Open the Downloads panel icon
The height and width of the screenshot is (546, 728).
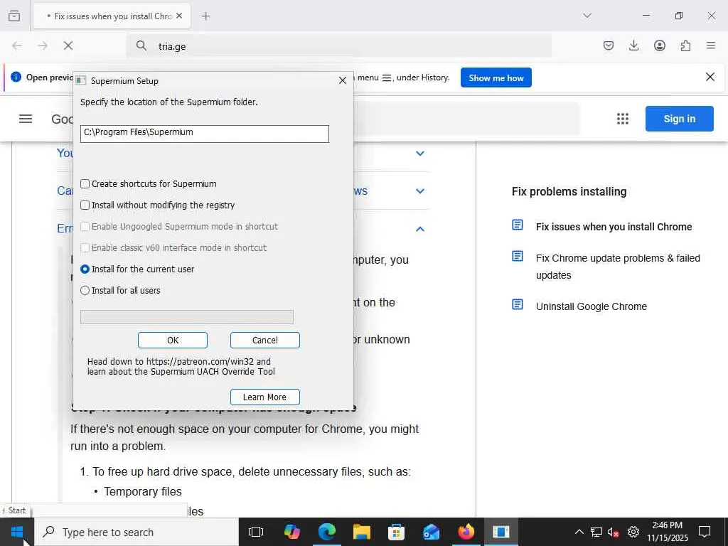coord(633,45)
